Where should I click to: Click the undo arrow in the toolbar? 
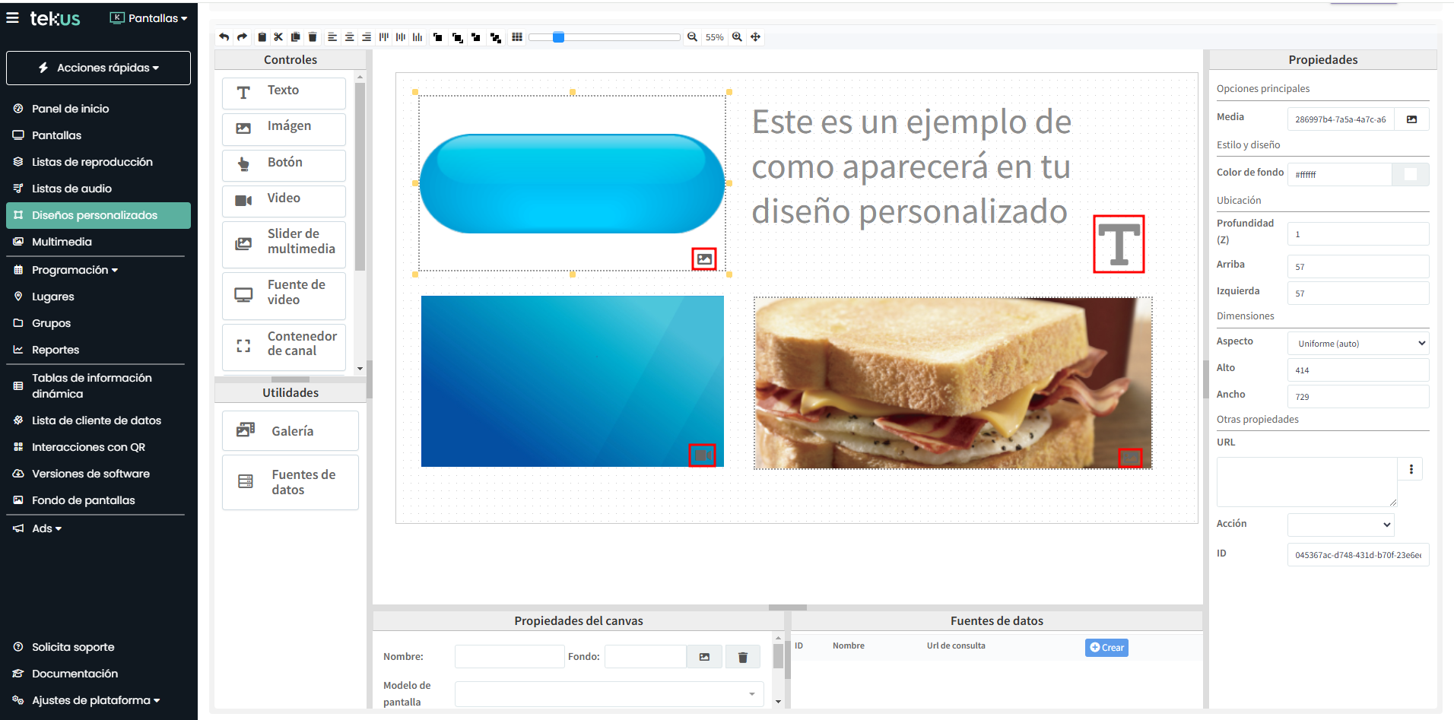click(x=224, y=37)
